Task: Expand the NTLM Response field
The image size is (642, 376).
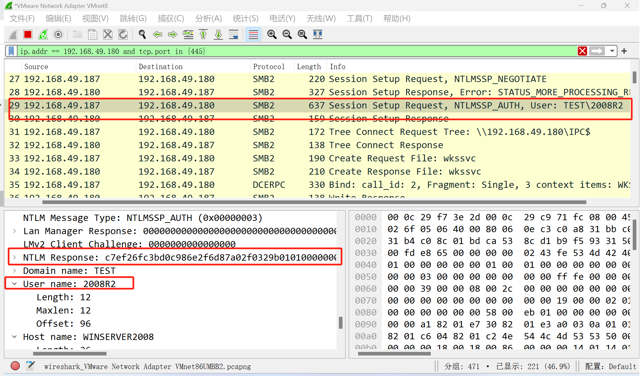Action: [15, 257]
